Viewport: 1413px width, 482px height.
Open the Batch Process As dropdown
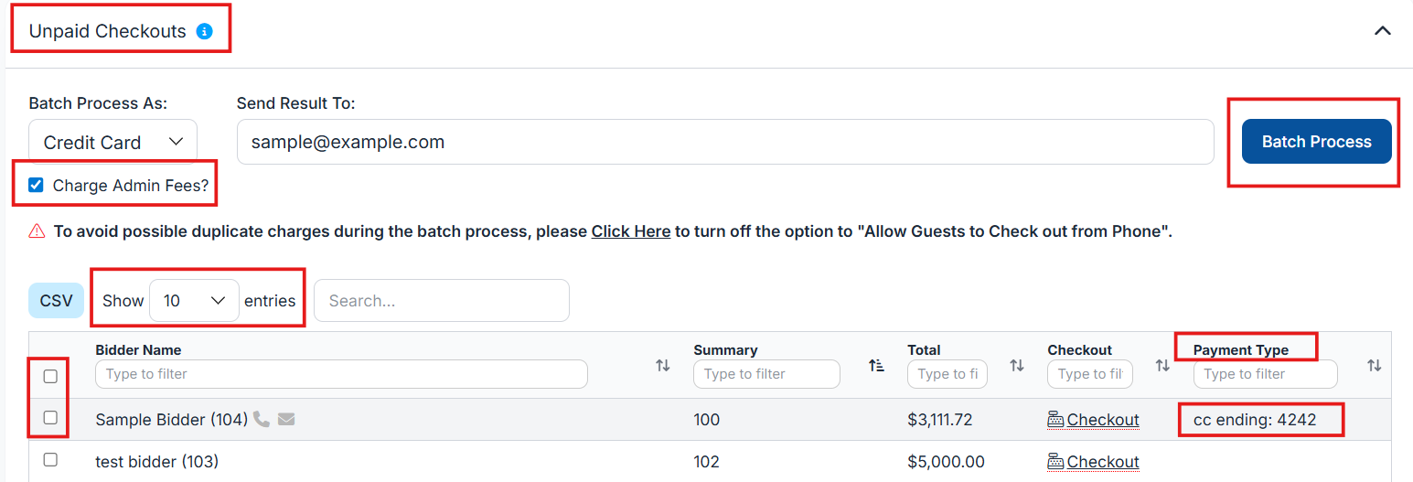click(x=112, y=143)
